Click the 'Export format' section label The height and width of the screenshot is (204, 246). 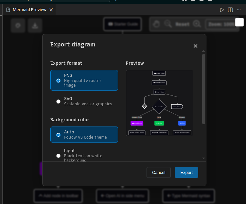click(66, 63)
